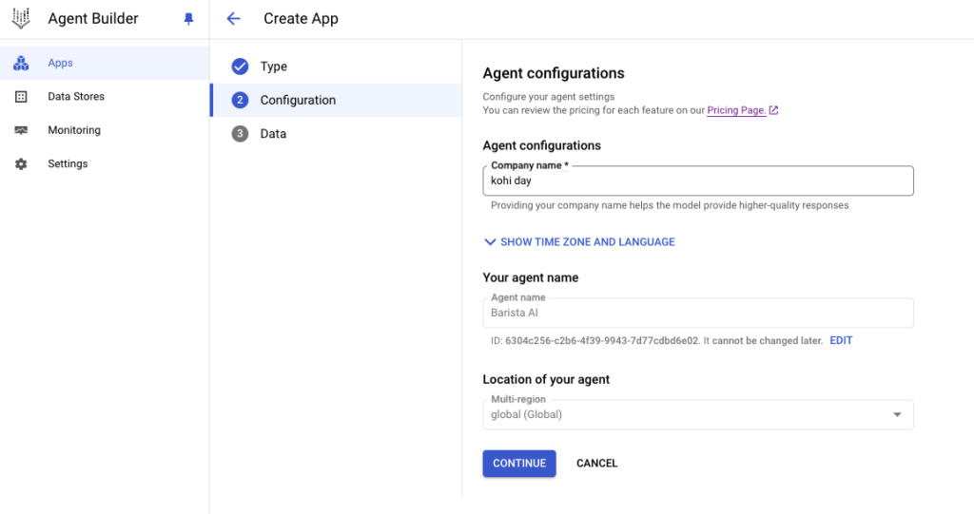This screenshot has width=974, height=514.
Task: Click the 'Location of your agent' heading
Action: coord(546,380)
